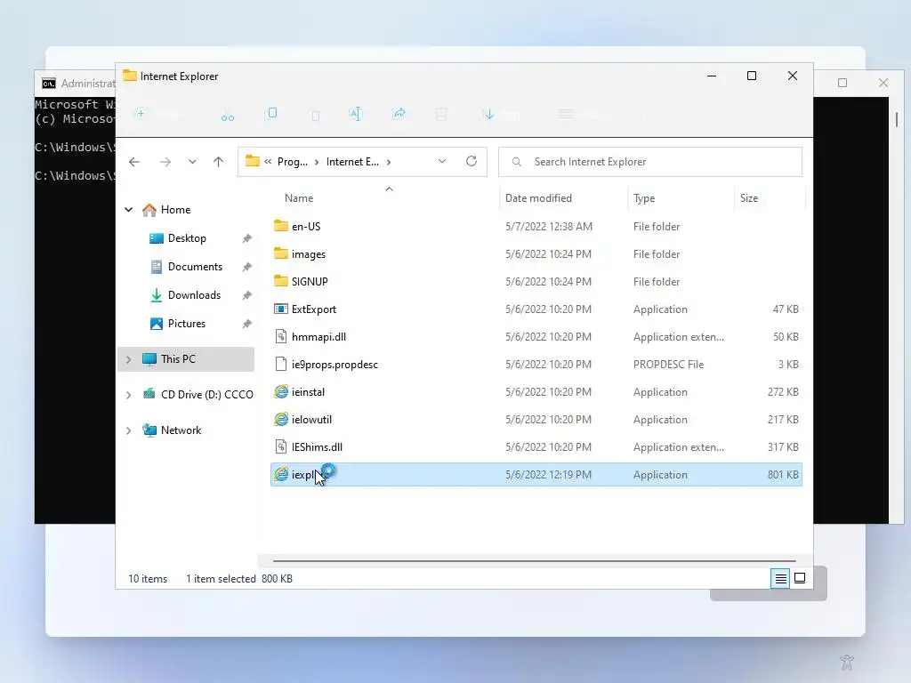The width and height of the screenshot is (911, 683).
Task: Expand the chevron after Internet E... breadcrumb
Action: tap(389, 162)
